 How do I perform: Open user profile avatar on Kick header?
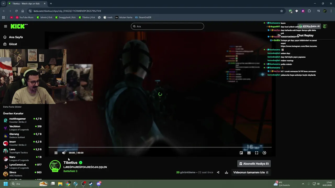tap(325, 26)
